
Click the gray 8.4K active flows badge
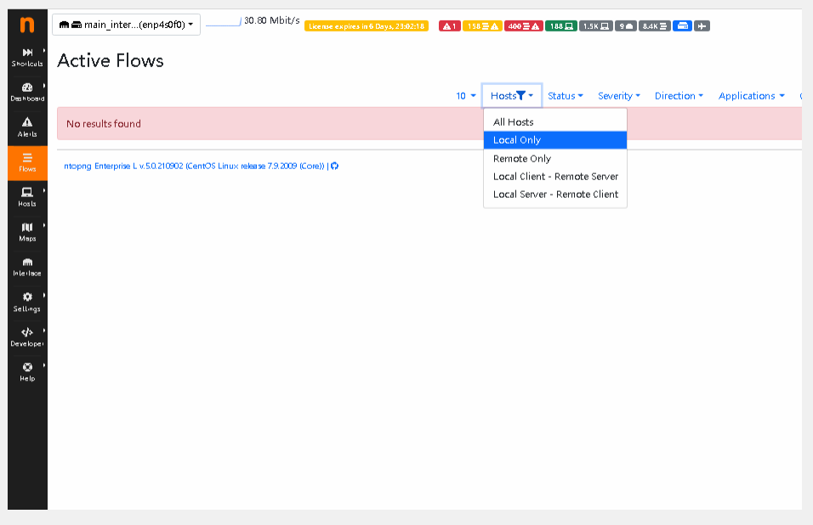tap(654, 25)
